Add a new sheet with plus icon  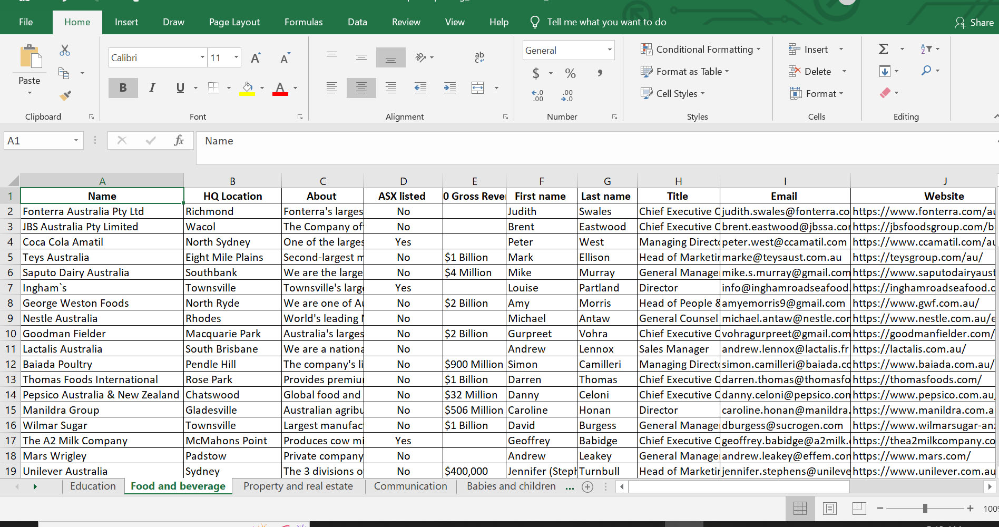(x=587, y=487)
